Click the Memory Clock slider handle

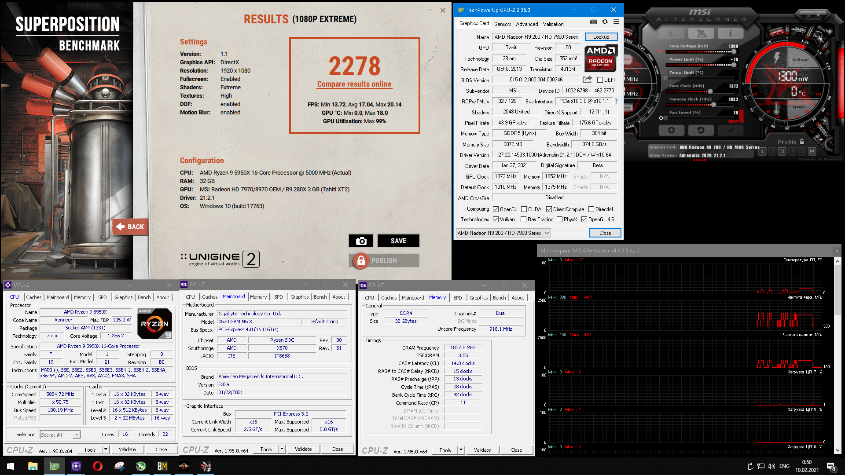713,105
